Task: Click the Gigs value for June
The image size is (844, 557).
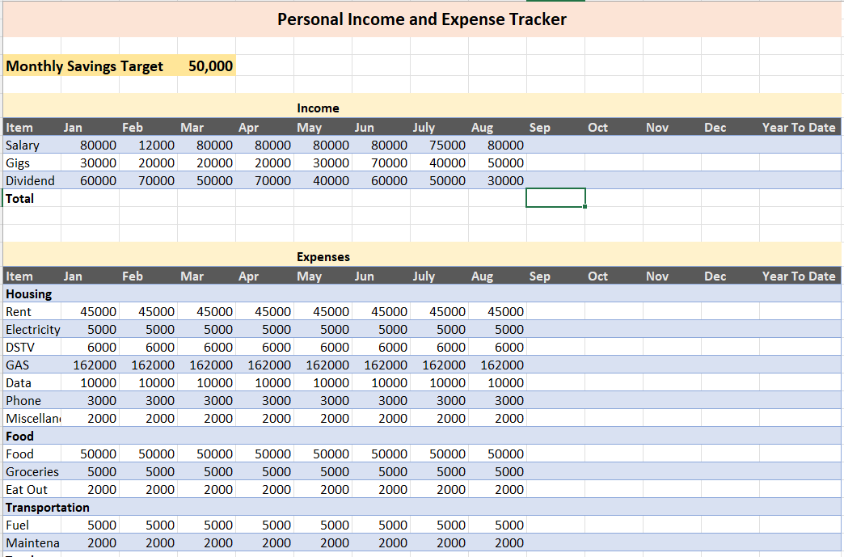Action: pyautogui.click(x=389, y=163)
